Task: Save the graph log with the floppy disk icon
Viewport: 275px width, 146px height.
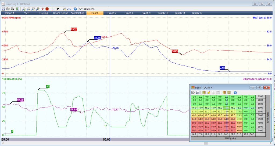Action: pyautogui.click(x=3, y=9)
